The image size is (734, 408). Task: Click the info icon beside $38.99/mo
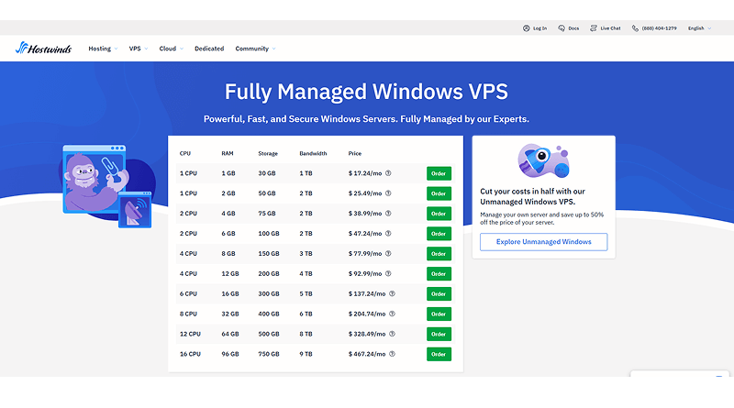[x=388, y=214]
